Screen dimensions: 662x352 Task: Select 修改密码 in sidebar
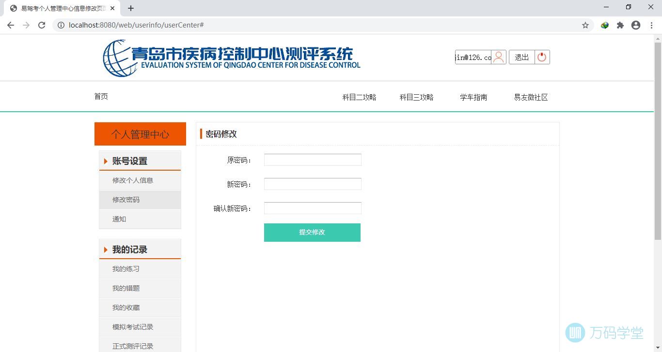click(x=140, y=200)
